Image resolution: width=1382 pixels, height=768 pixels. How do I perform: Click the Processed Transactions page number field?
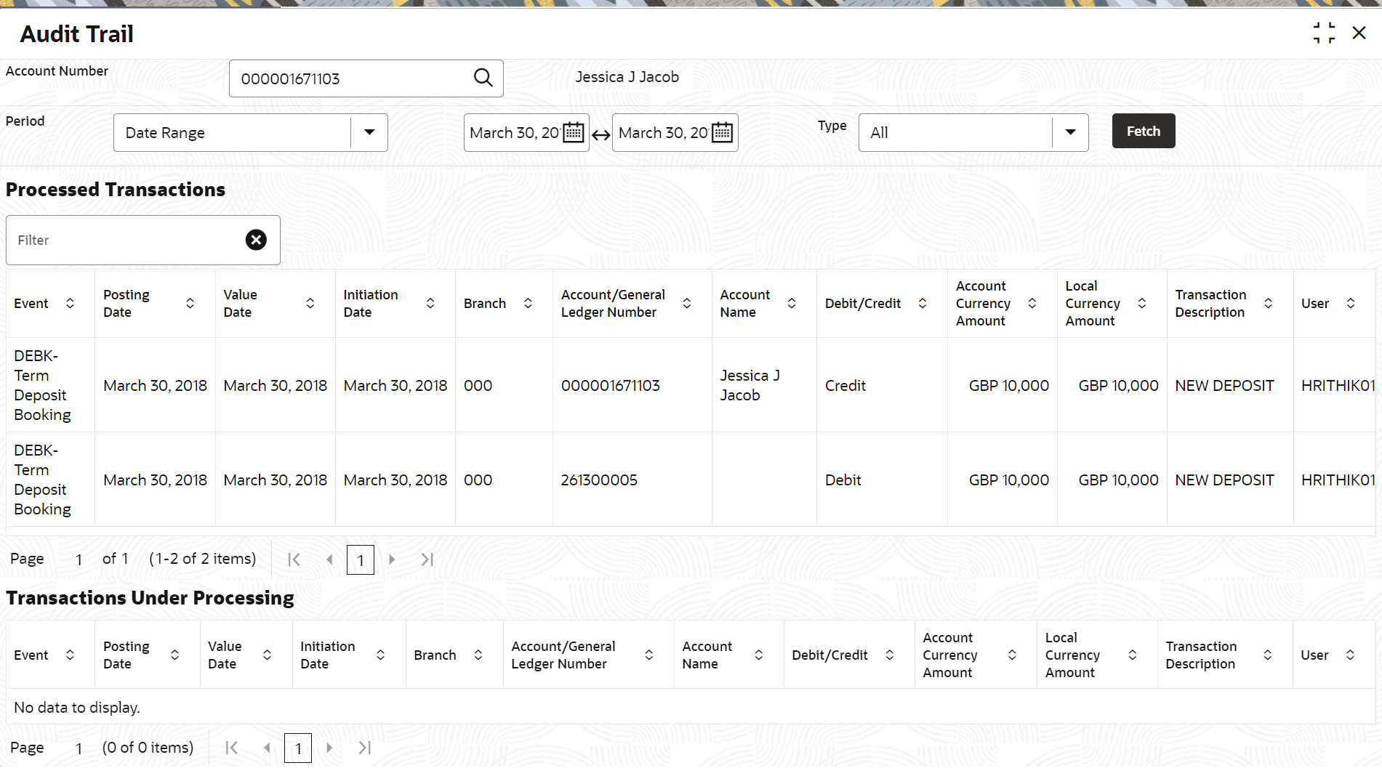(x=79, y=559)
